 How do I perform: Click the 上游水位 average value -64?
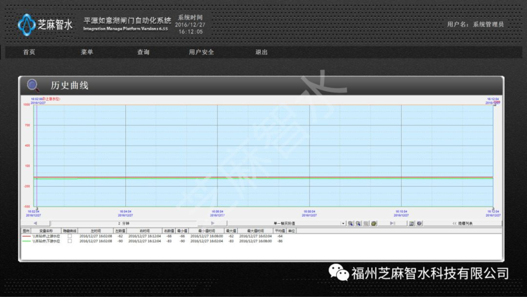(x=280, y=236)
